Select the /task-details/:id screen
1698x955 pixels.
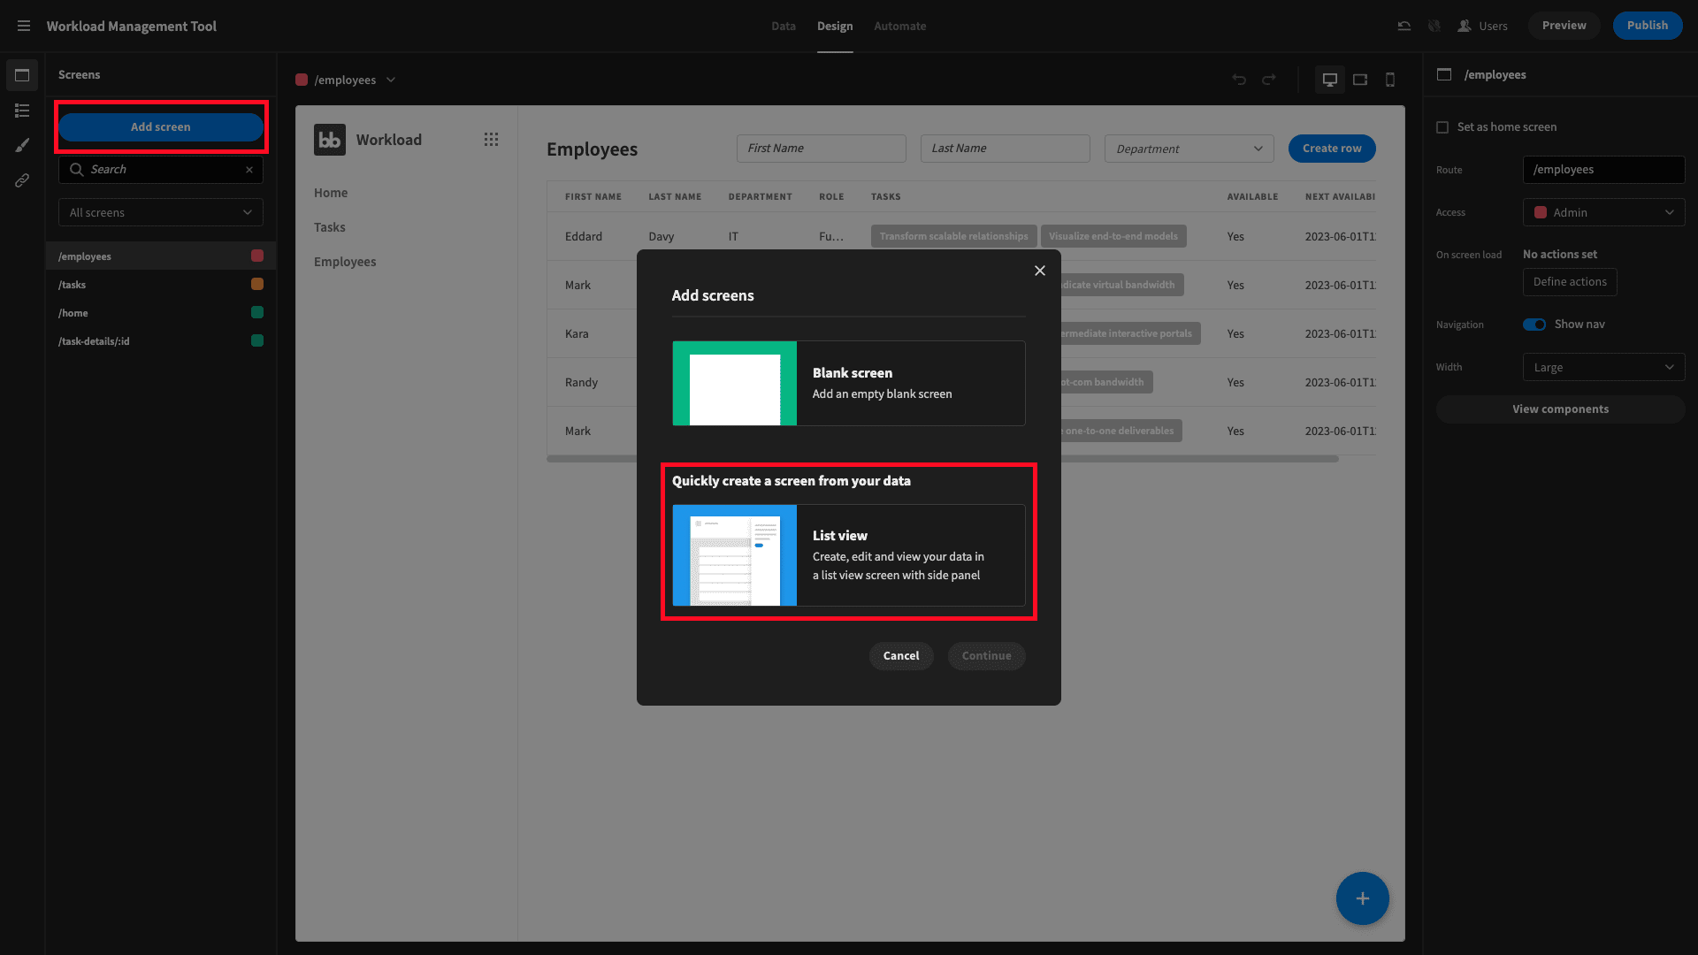click(161, 341)
